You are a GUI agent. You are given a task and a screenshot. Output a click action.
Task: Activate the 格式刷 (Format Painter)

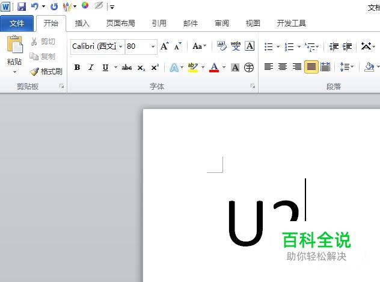[46, 72]
